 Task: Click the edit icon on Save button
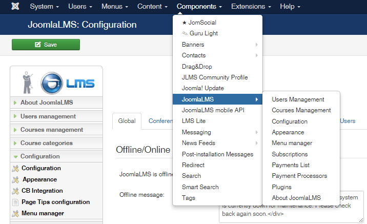[x=38, y=45]
